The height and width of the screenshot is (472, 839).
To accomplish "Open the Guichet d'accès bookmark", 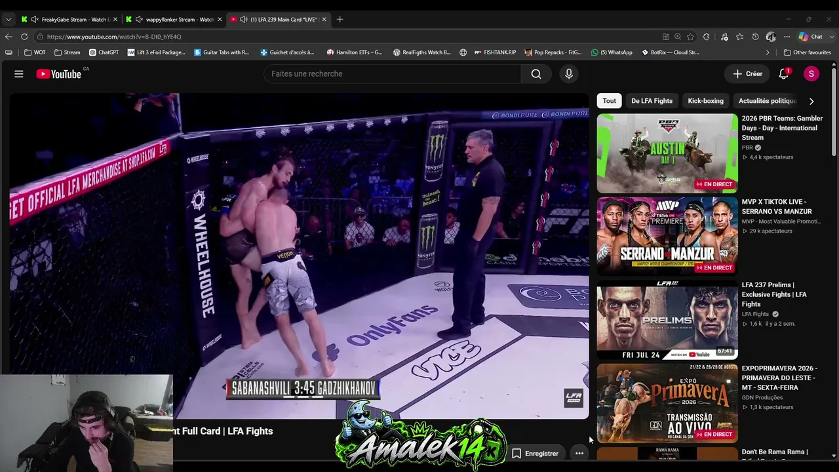I will tap(287, 52).
